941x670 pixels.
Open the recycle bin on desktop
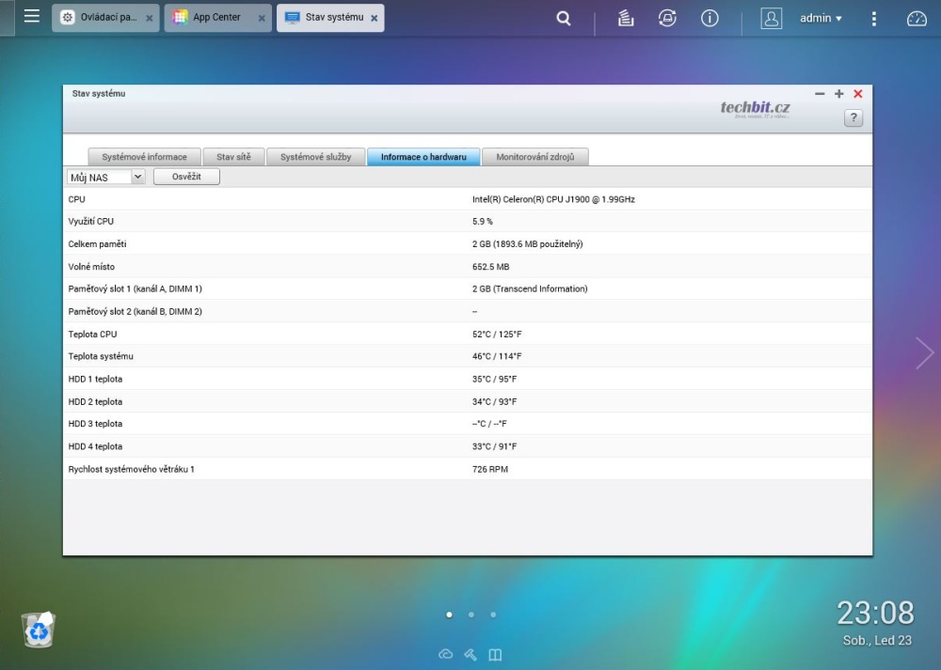coord(39,630)
